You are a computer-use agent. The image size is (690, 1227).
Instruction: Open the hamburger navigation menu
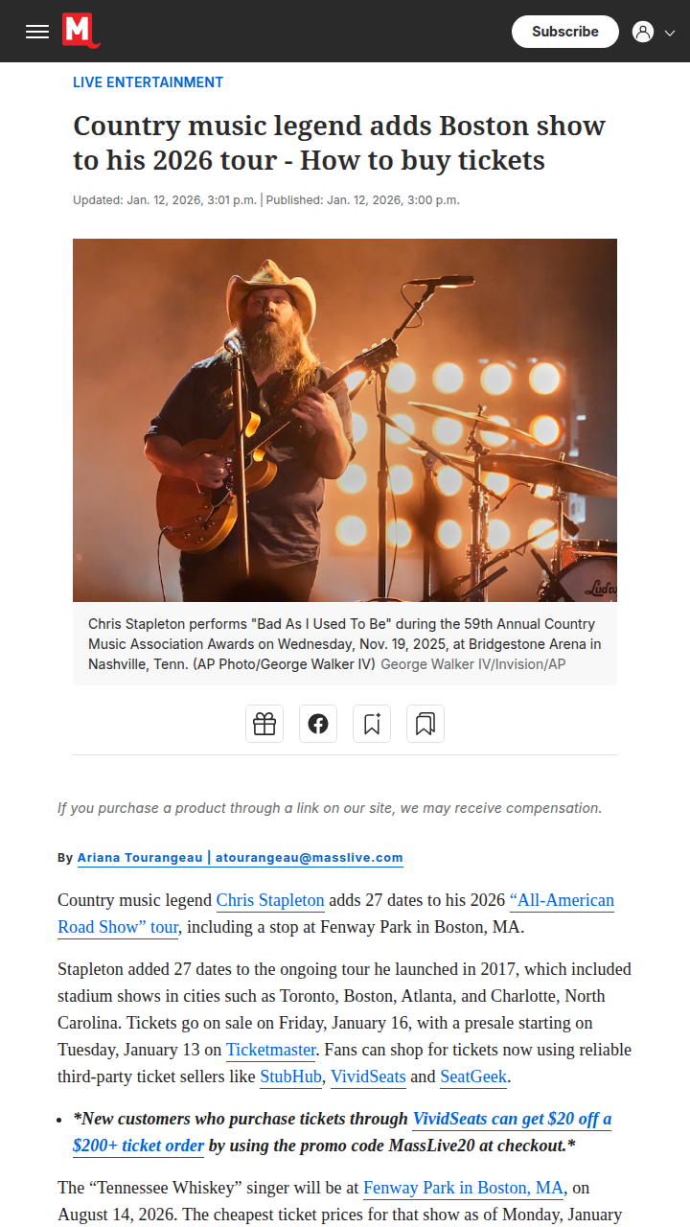[37, 32]
